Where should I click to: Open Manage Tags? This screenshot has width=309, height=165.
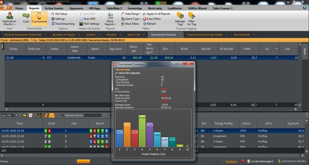(x=180, y=19)
